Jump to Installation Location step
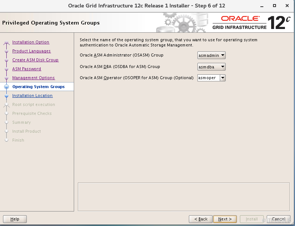 click(32, 96)
